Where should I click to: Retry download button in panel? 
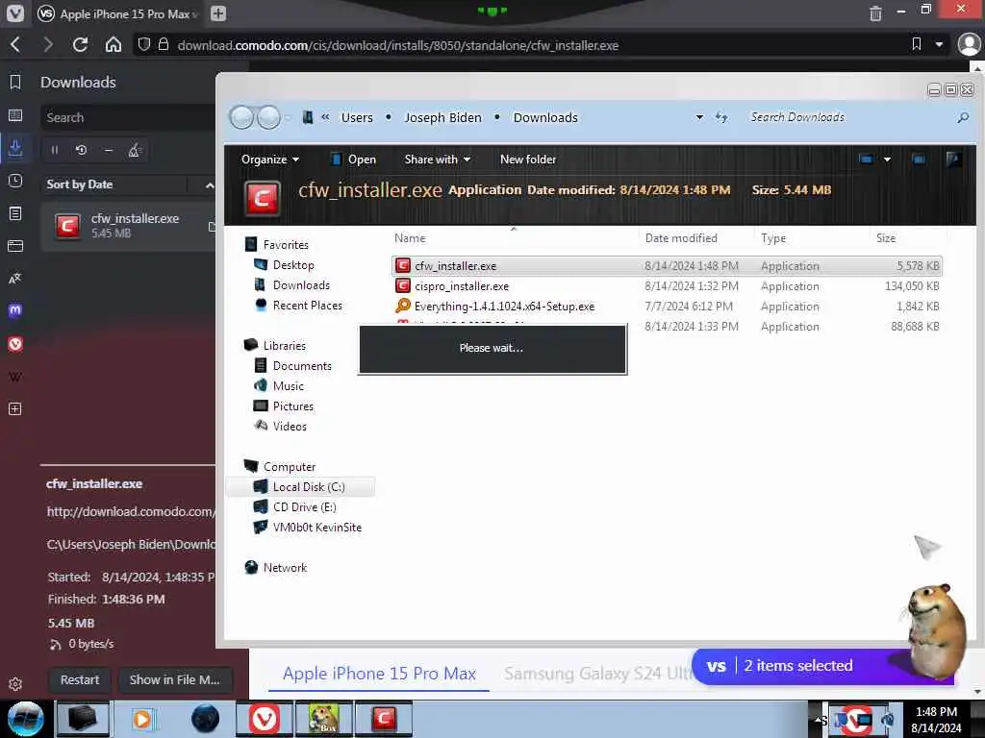point(81,150)
